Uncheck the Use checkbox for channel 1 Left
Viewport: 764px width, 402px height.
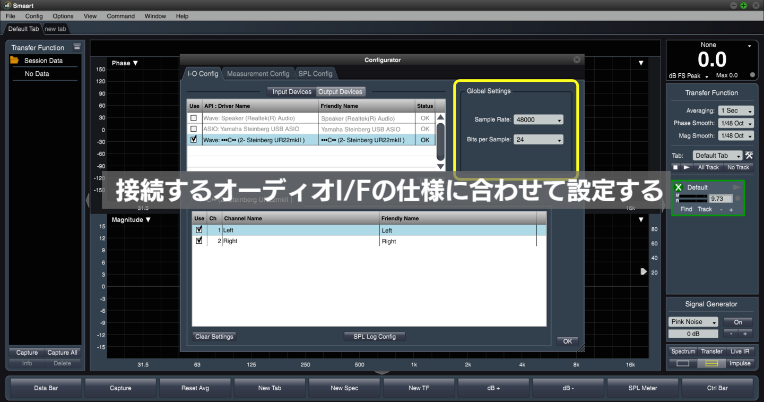coord(199,229)
